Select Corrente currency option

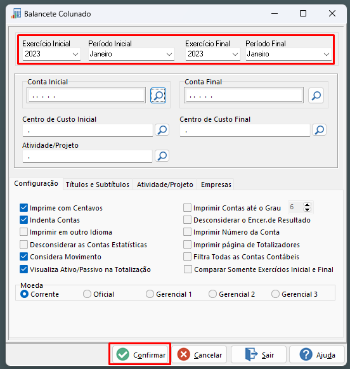tap(25, 294)
